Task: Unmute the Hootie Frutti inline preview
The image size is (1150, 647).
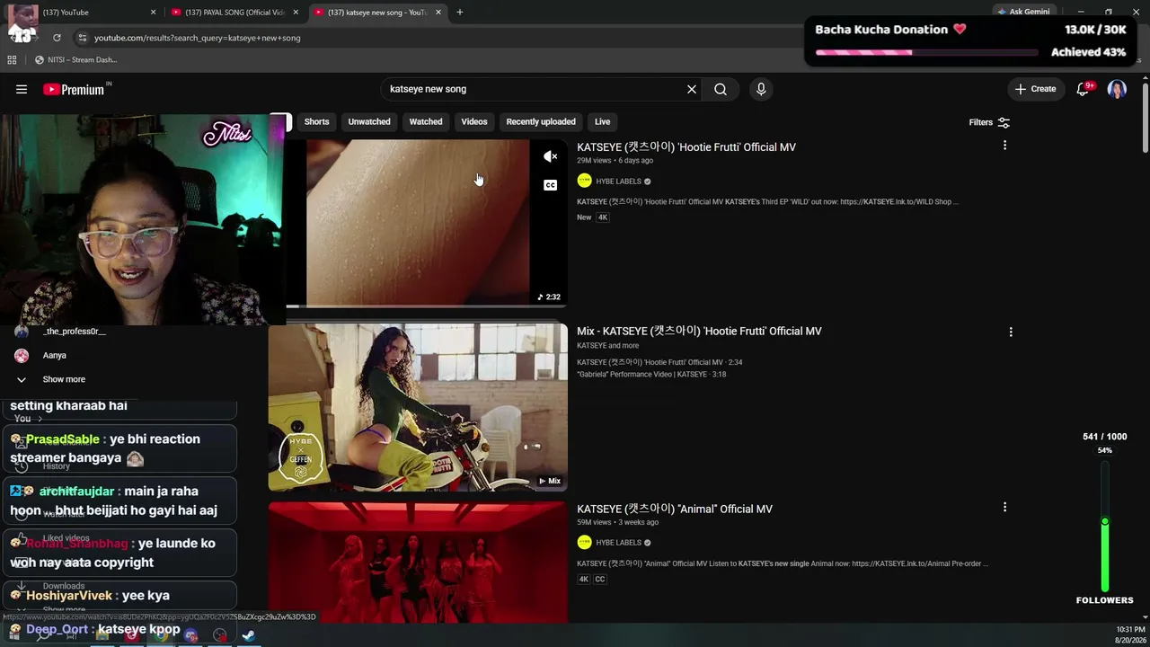Action: [551, 156]
